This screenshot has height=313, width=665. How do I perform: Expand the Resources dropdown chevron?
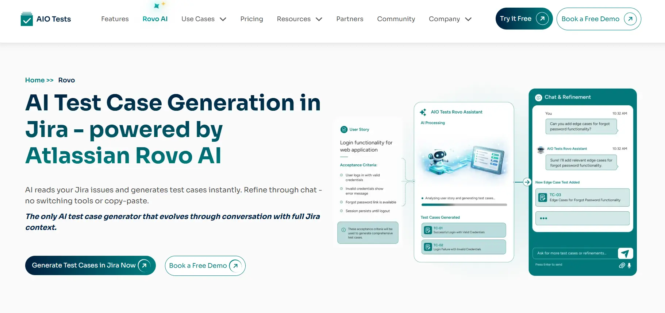pos(319,19)
